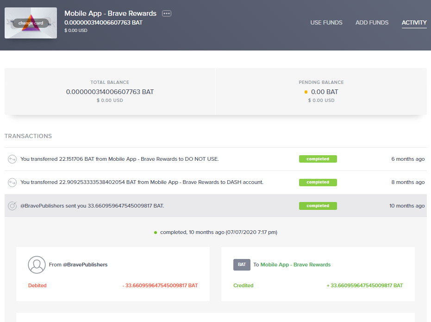Open the ADD FUNDS tab
The width and height of the screenshot is (431, 322).
pyautogui.click(x=372, y=23)
